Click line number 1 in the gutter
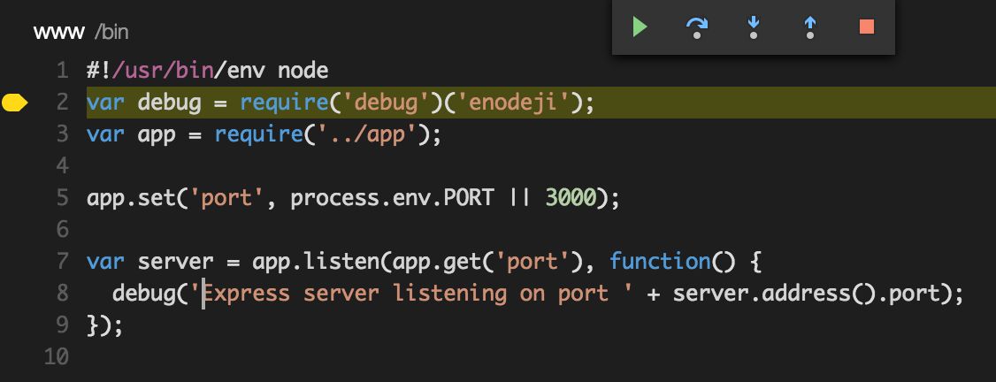 [62, 71]
